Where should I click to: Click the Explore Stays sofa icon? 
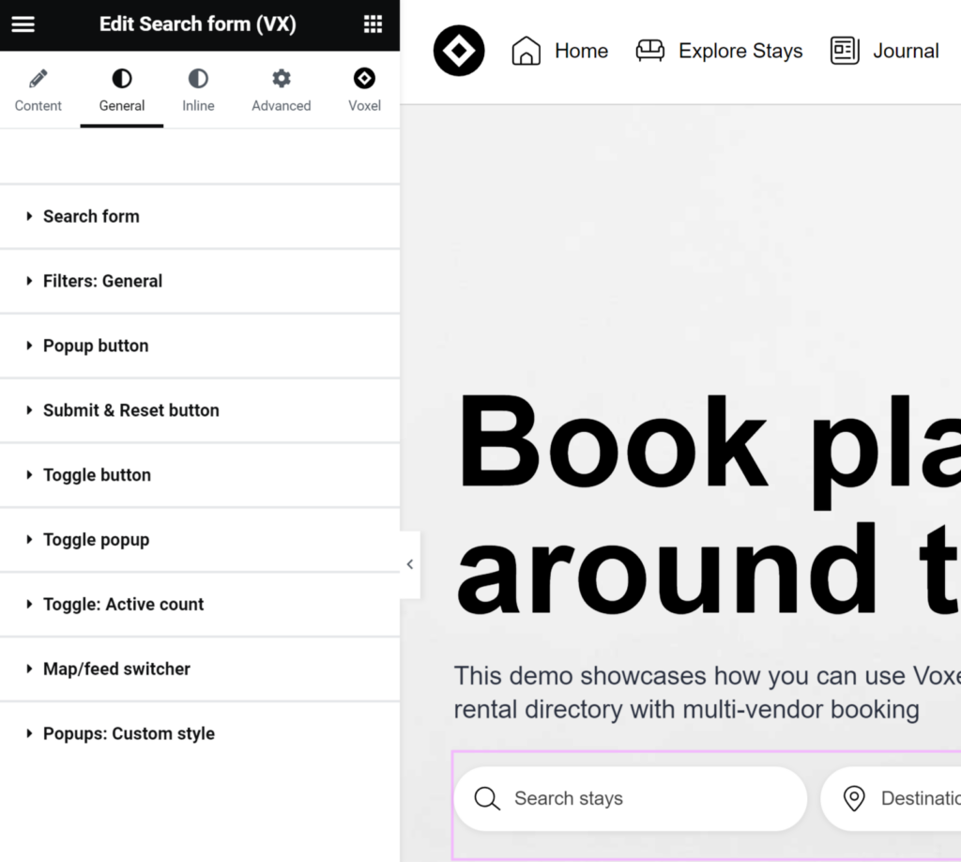pos(649,51)
